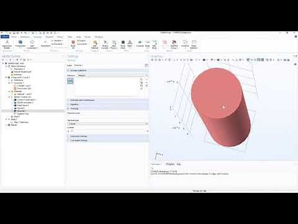The image size is (298, 224).
Task: Click Add Component in the ribbon
Action: pyautogui.click(x=32, y=44)
